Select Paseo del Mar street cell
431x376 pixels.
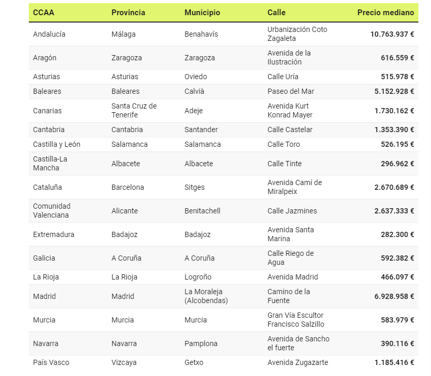(291, 91)
